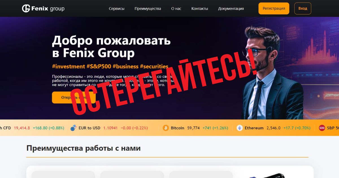This screenshot has width=339, height=178.
Task: Click the EUR to USD rate entry
Action: tap(109, 128)
